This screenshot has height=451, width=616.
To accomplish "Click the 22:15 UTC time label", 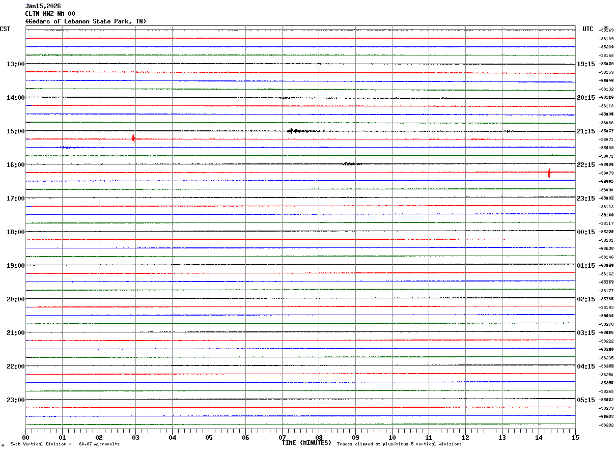I will [x=586, y=165].
